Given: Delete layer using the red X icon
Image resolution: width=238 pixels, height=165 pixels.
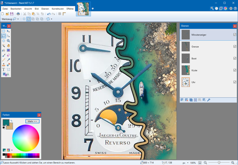Looking at the screenshot, I should pyautogui.click(x=186, y=100).
